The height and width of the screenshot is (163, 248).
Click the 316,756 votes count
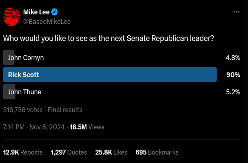[x=22, y=110]
